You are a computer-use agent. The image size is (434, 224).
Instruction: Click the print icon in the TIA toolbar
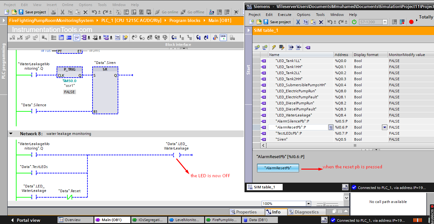tap(53, 12)
